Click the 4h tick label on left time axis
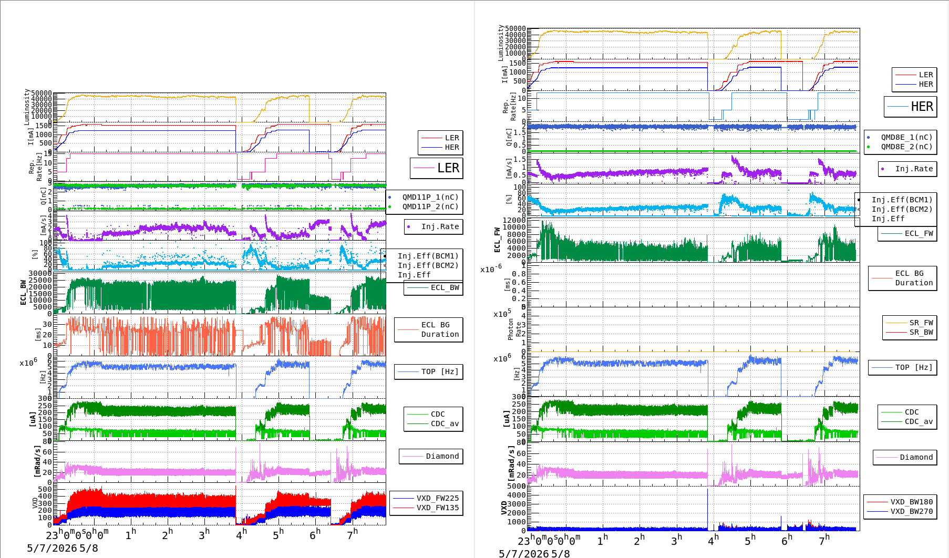 tap(241, 534)
